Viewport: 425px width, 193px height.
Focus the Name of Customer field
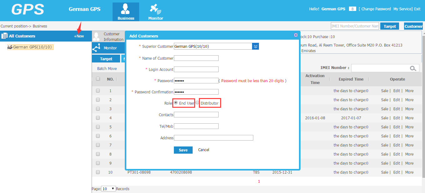click(x=196, y=58)
